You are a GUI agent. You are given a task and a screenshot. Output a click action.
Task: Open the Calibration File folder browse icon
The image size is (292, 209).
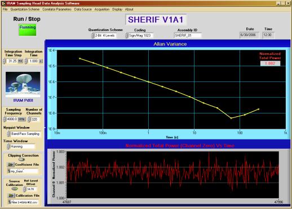(x=11, y=196)
